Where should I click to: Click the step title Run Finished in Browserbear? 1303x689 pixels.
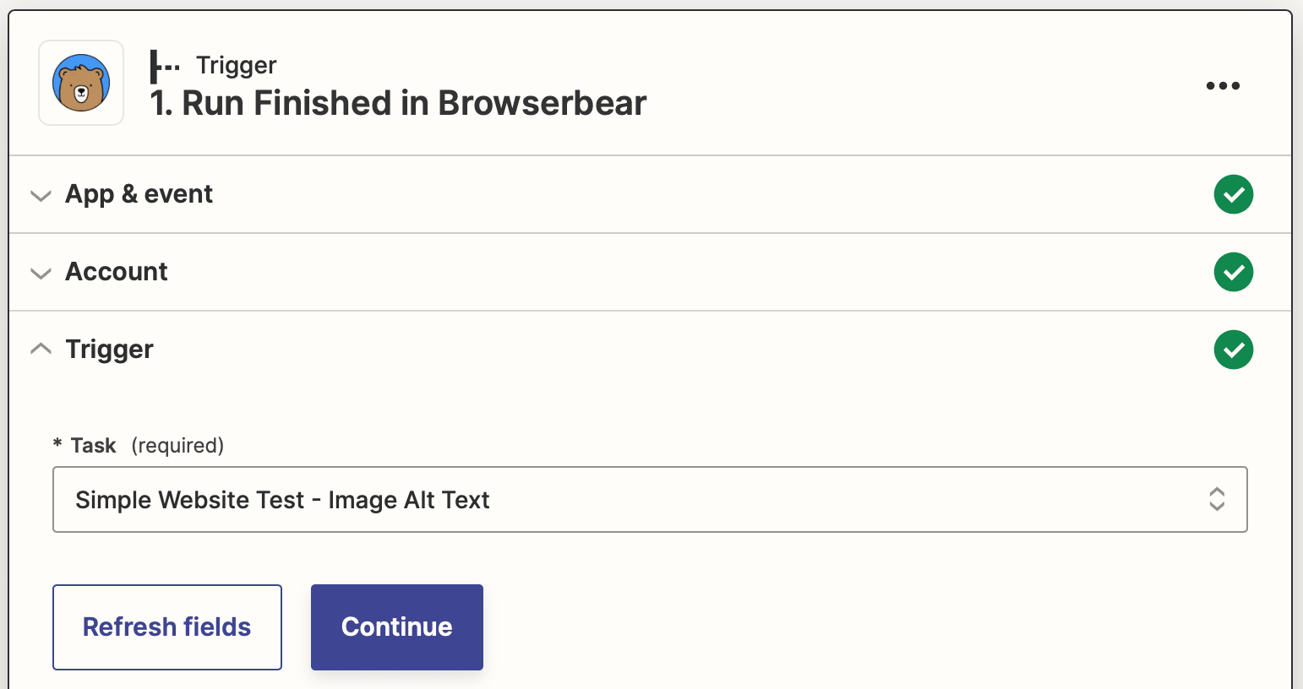click(398, 103)
